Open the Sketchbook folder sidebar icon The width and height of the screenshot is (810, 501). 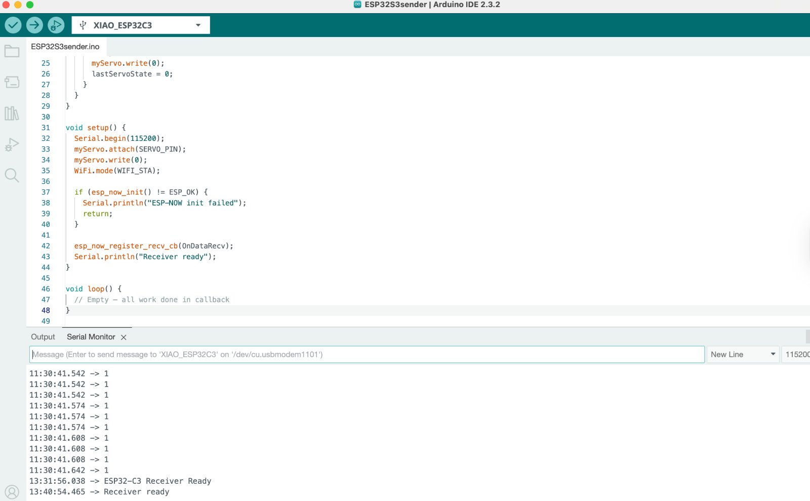pos(12,51)
